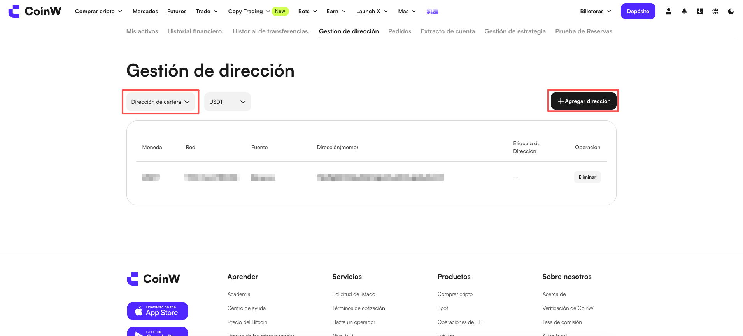
Task: Expand the Earn dropdown
Action: 336,11
